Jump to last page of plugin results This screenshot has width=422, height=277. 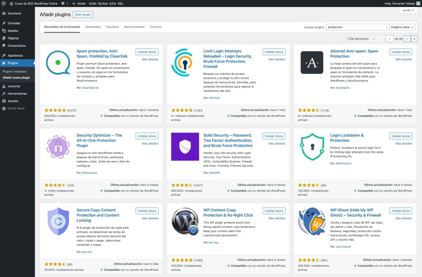(x=414, y=39)
